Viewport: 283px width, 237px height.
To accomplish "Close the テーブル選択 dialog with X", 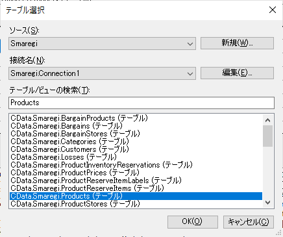I will point(273,10).
